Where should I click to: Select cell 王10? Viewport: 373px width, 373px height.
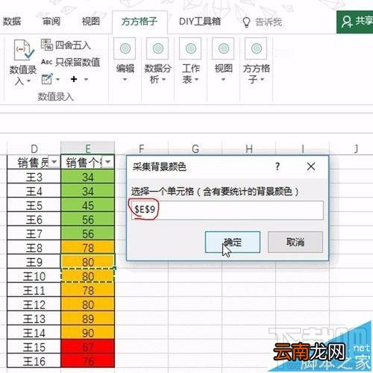[34, 276]
